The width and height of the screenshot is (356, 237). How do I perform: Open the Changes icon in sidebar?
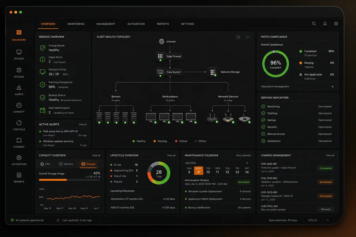point(19,140)
